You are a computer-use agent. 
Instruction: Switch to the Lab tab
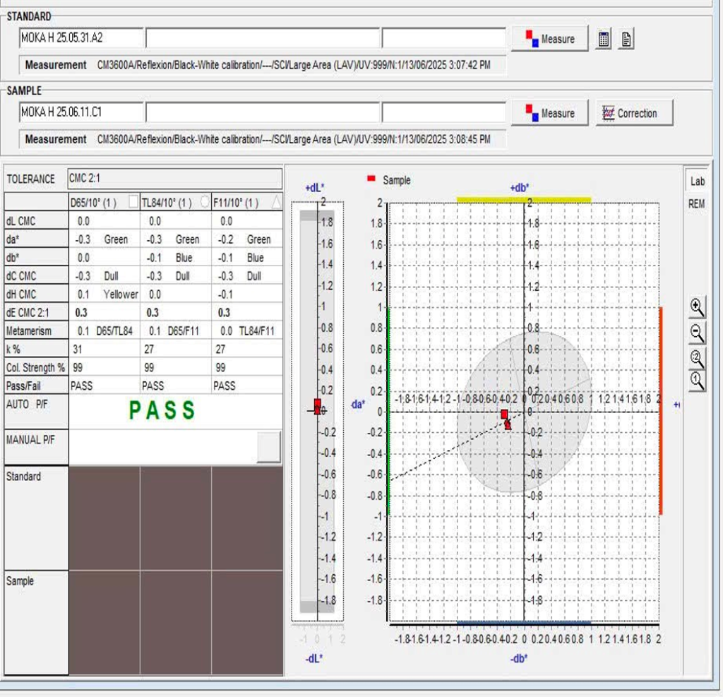click(x=697, y=181)
